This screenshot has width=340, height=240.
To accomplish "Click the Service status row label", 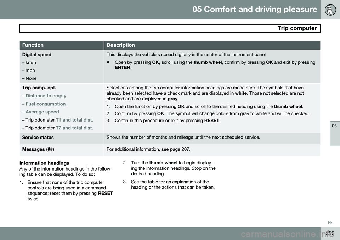I will 38,137.
